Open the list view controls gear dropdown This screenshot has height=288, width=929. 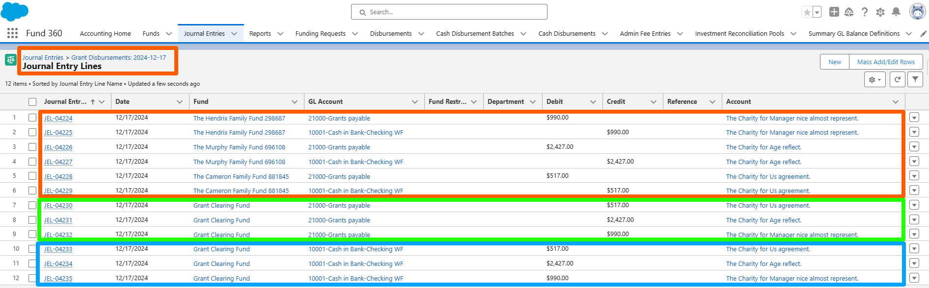coord(875,79)
